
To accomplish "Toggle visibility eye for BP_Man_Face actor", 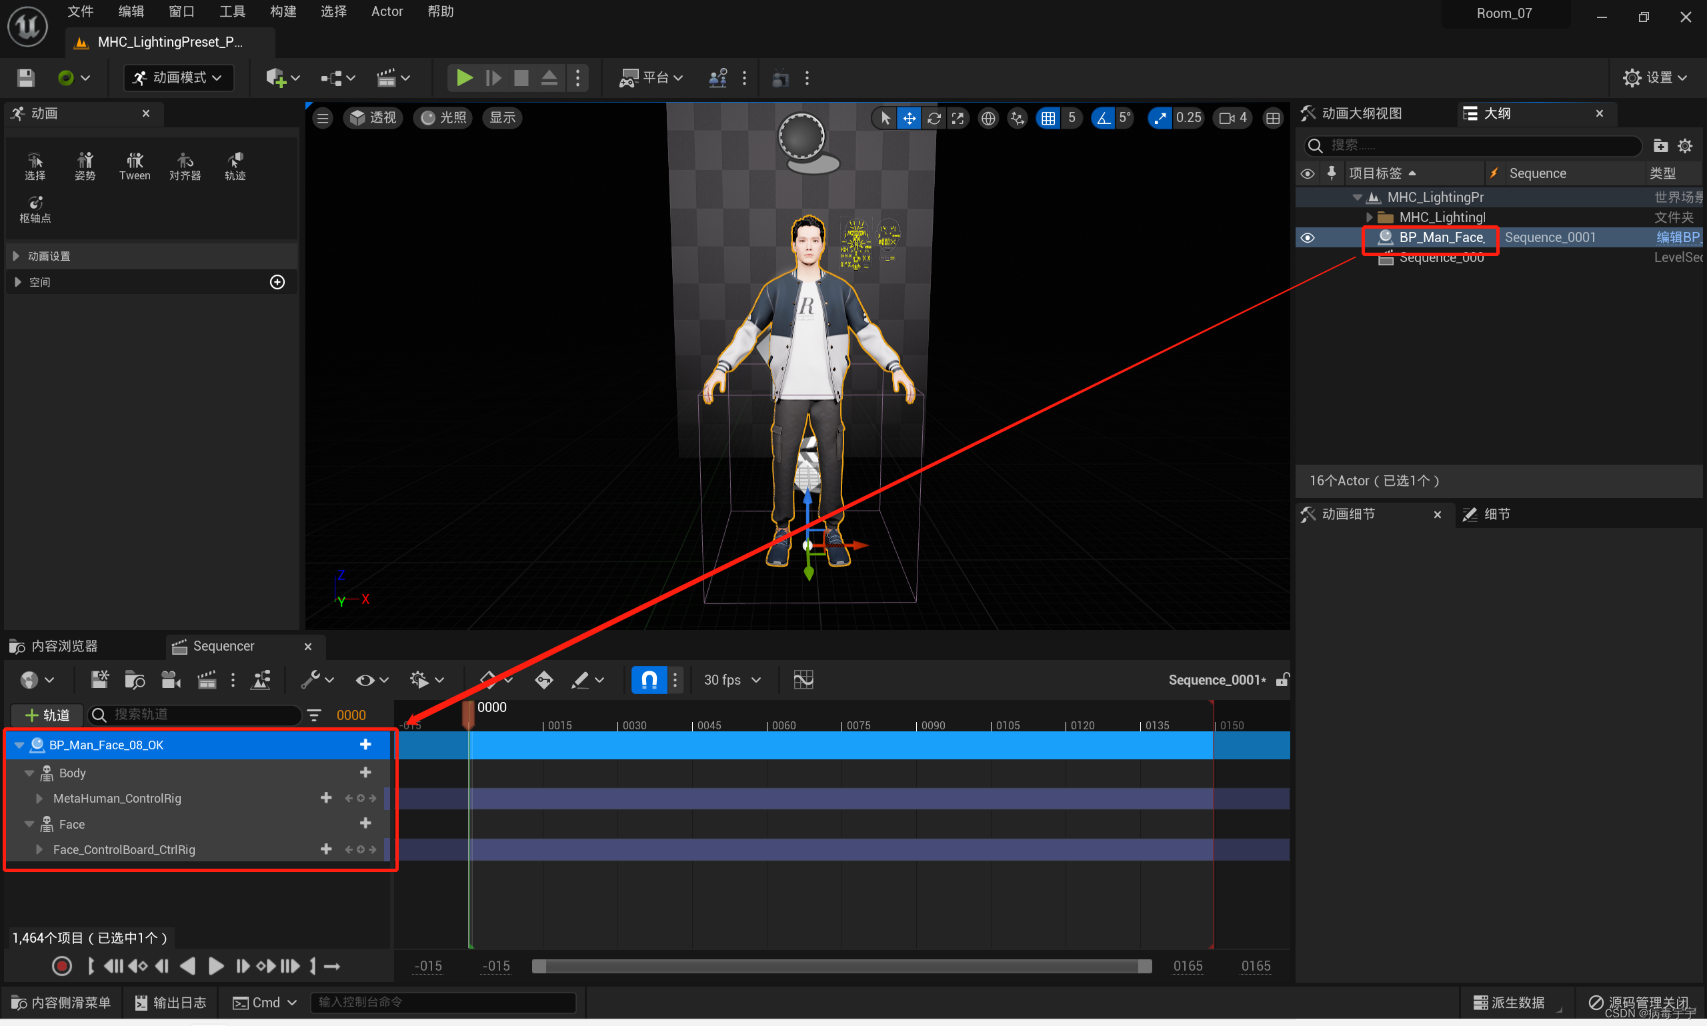I will (1307, 237).
